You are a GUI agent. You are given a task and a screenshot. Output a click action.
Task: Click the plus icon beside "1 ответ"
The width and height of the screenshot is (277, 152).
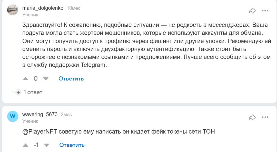[18, 92]
